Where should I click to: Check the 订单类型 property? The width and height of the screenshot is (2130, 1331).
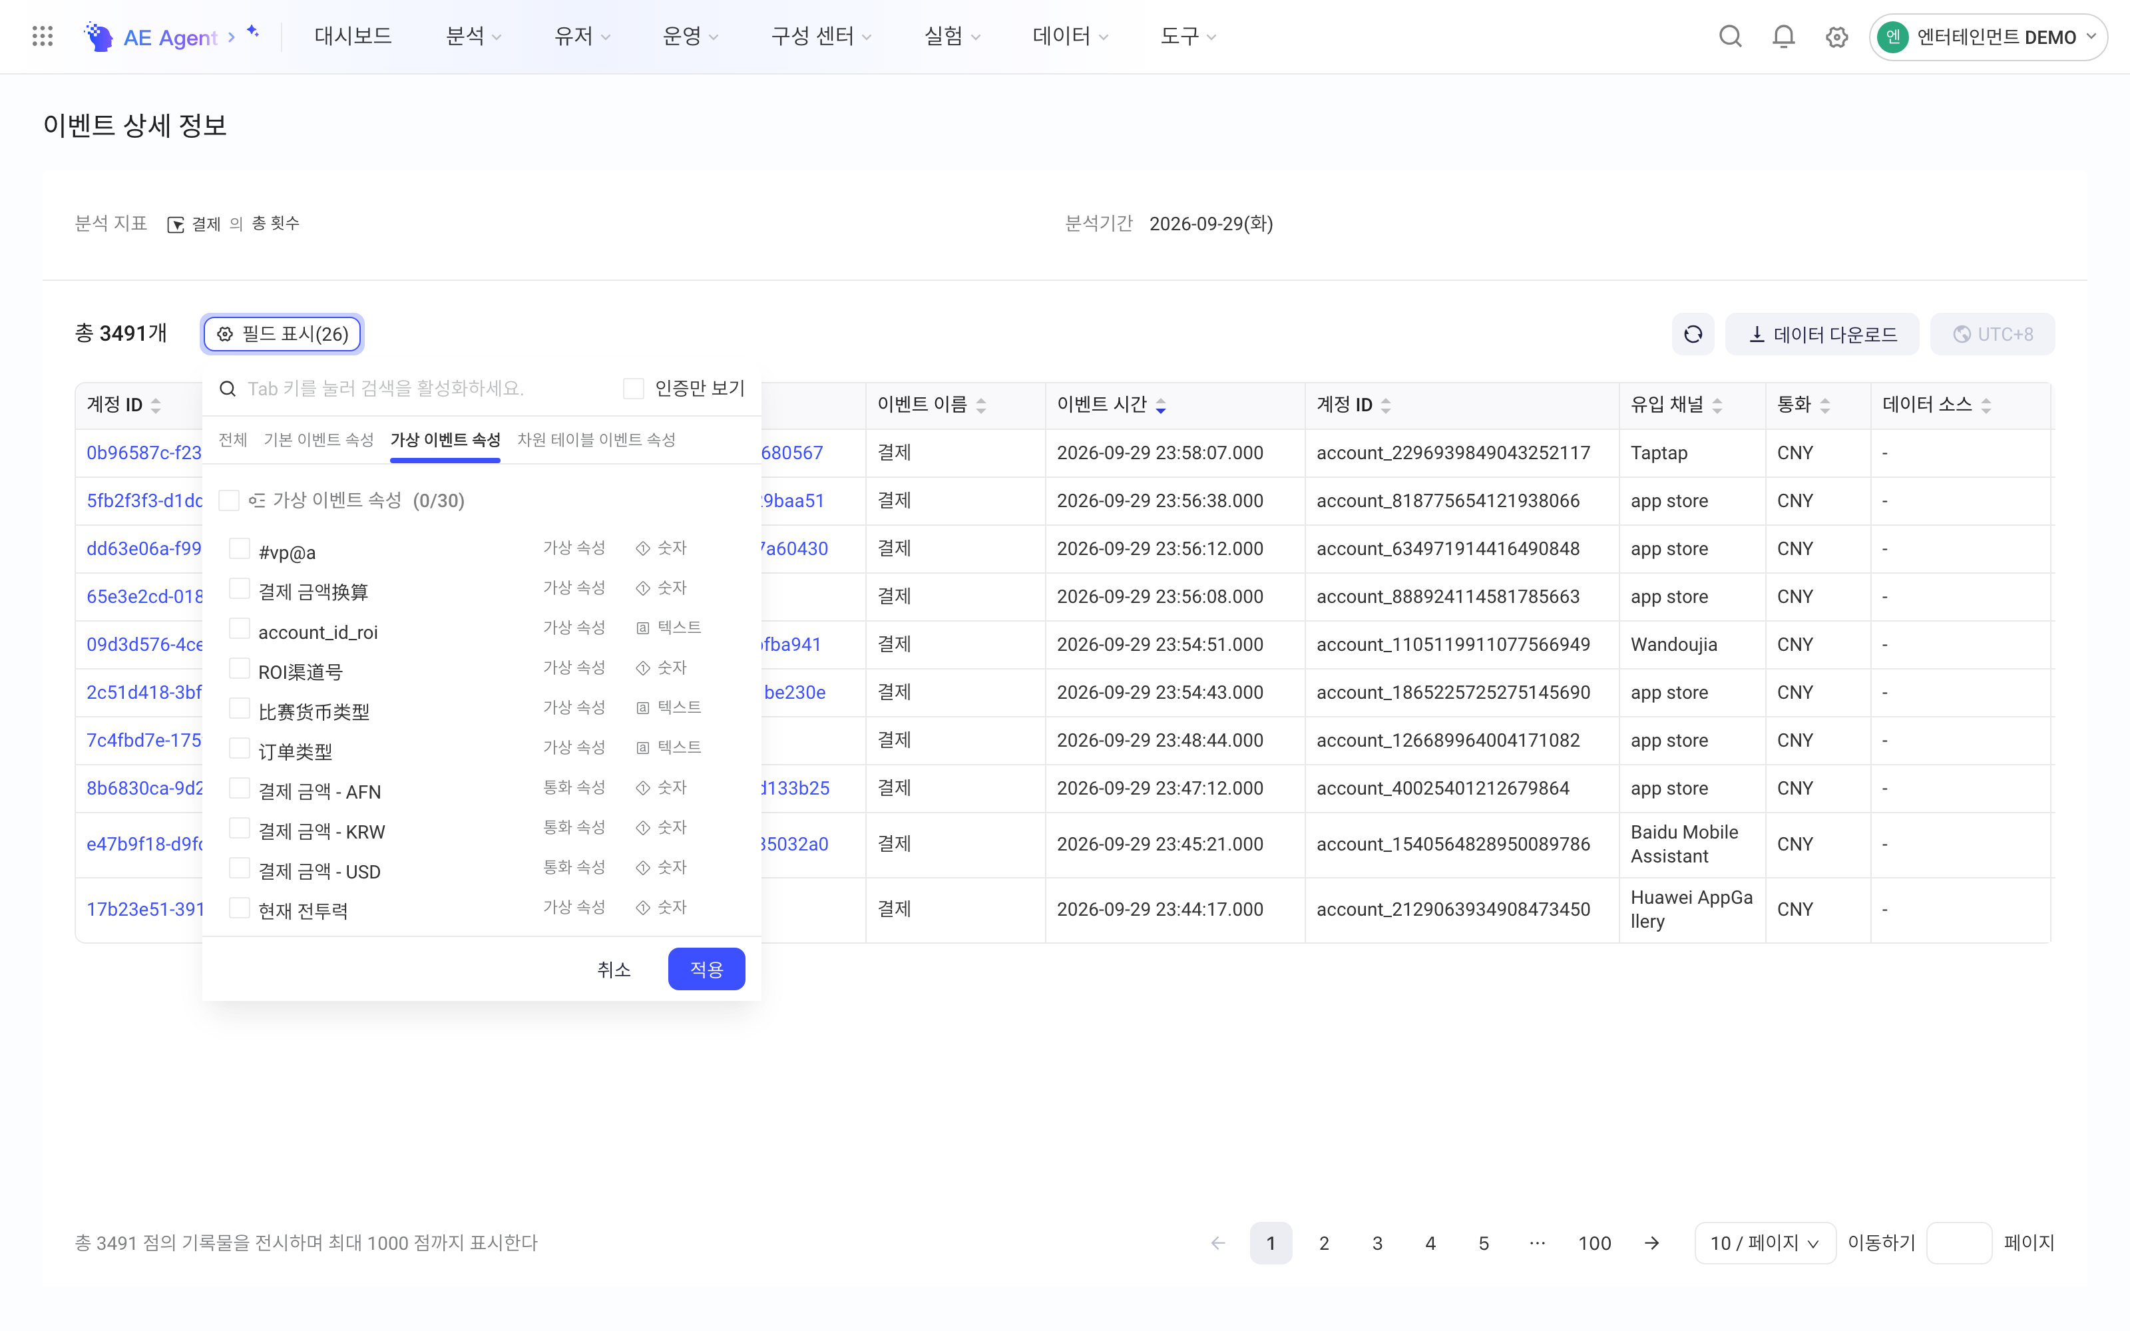tap(240, 747)
